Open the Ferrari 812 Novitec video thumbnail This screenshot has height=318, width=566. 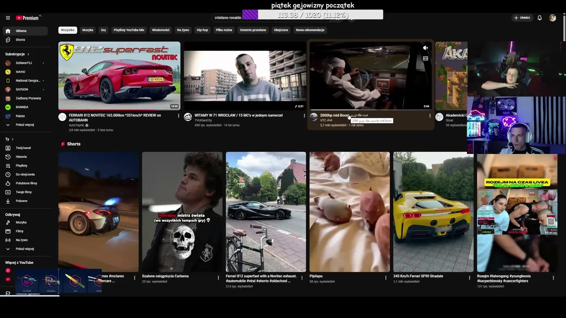click(x=119, y=76)
